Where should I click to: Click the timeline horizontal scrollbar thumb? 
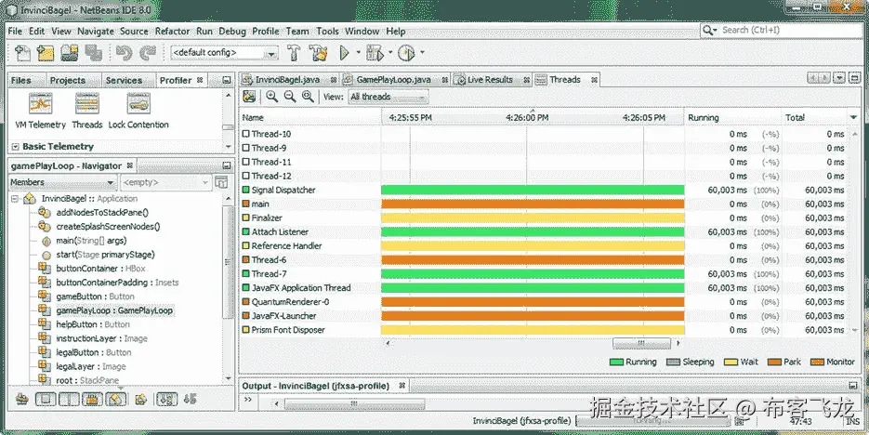point(641,344)
